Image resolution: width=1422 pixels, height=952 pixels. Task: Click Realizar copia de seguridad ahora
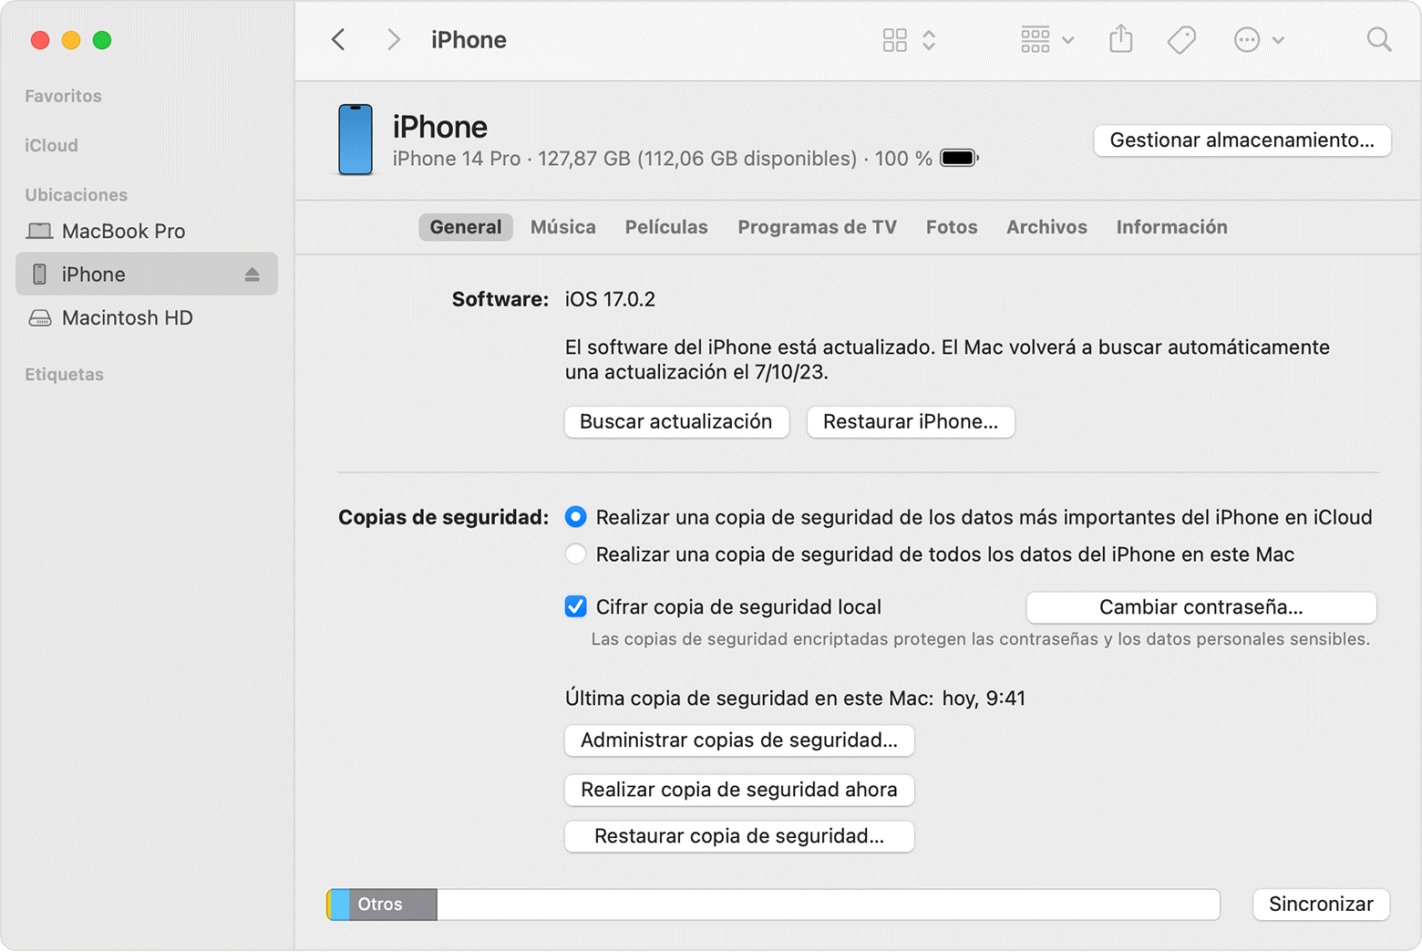pyautogui.click(x=738, y=790)
